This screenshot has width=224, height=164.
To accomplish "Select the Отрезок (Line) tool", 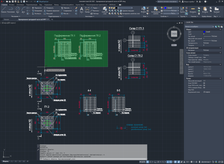I will [x=4, y=10].
